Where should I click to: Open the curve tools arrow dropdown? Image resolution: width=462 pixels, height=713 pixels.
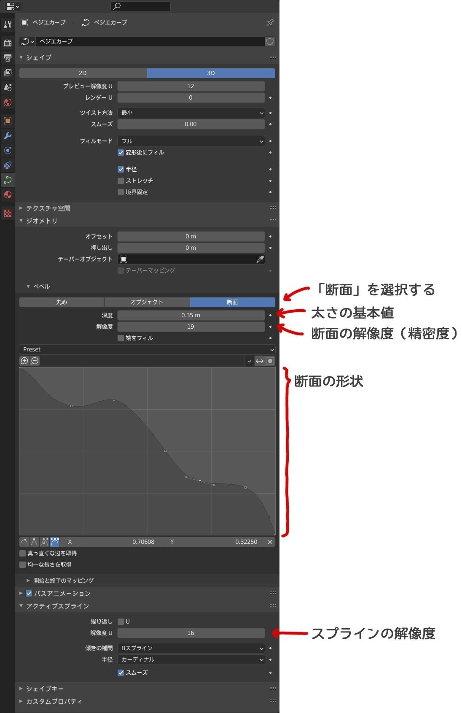click(249, 361)
